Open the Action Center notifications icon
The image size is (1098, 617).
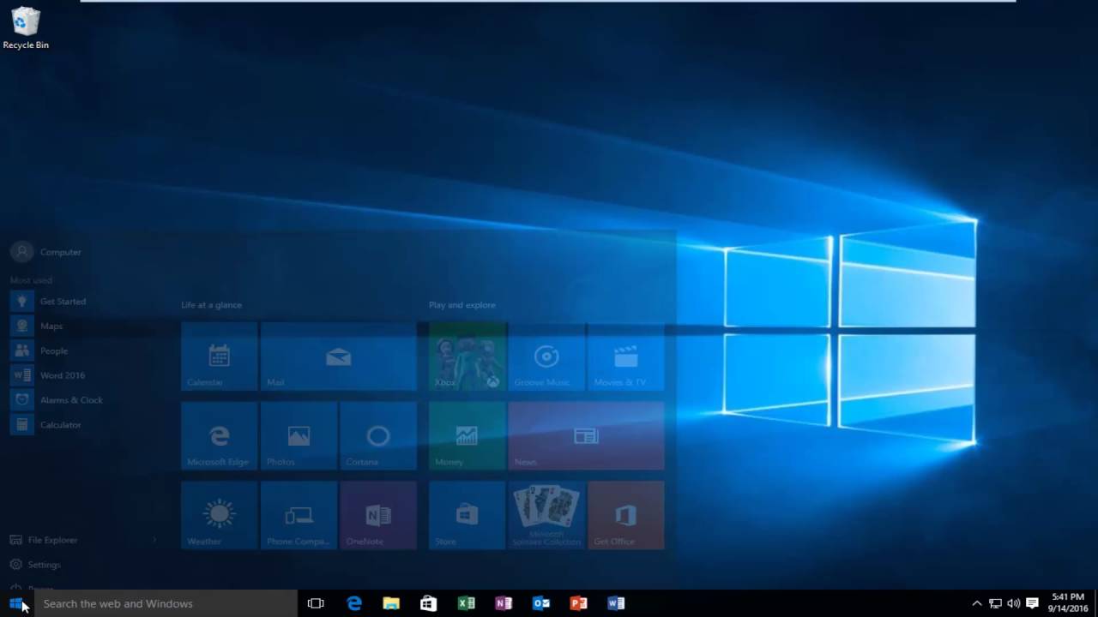1033,603
